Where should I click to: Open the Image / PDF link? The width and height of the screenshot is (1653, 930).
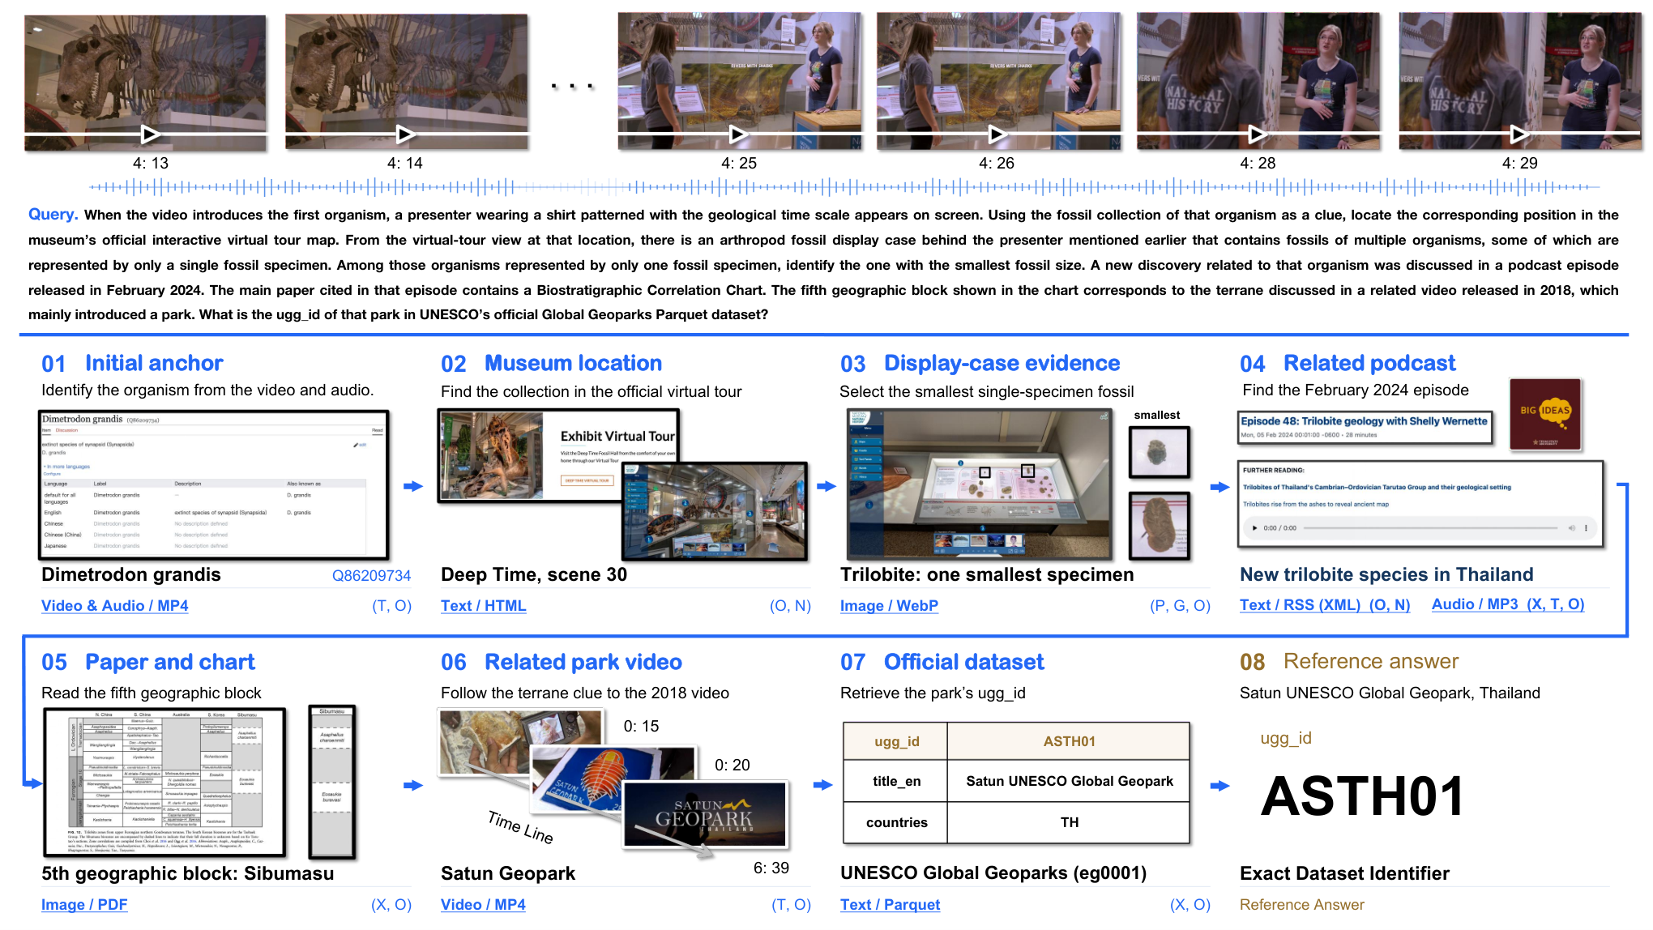tap(84, 904)
